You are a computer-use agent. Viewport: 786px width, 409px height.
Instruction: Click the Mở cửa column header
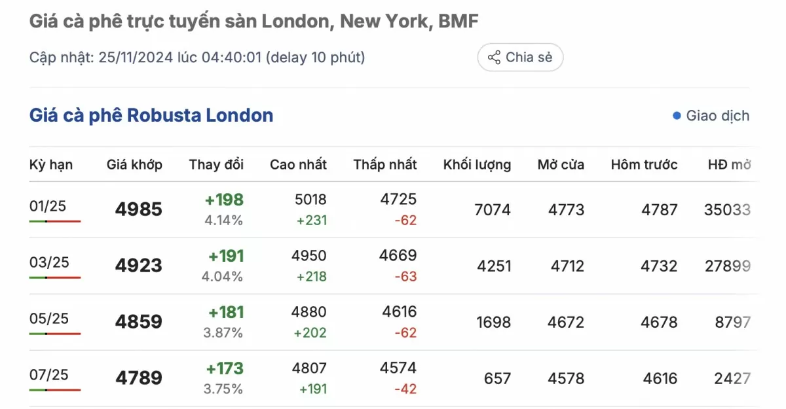pyautogui.click(x=561, y=164)
